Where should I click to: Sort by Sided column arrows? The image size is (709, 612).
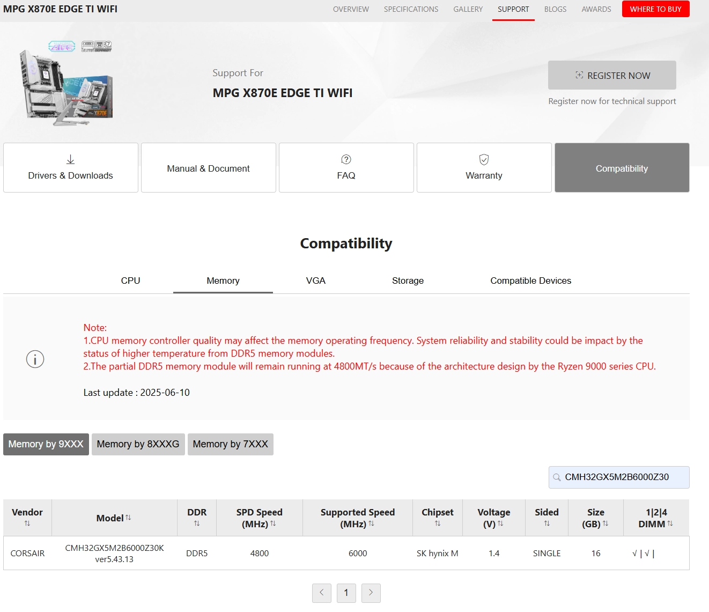(x=547, y=523)
